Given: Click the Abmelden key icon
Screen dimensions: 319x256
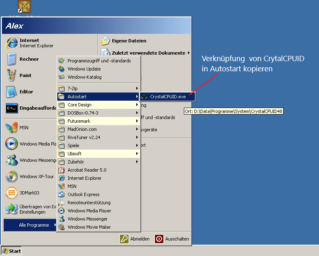Looking at the screenshot, I should coord(124,239).
